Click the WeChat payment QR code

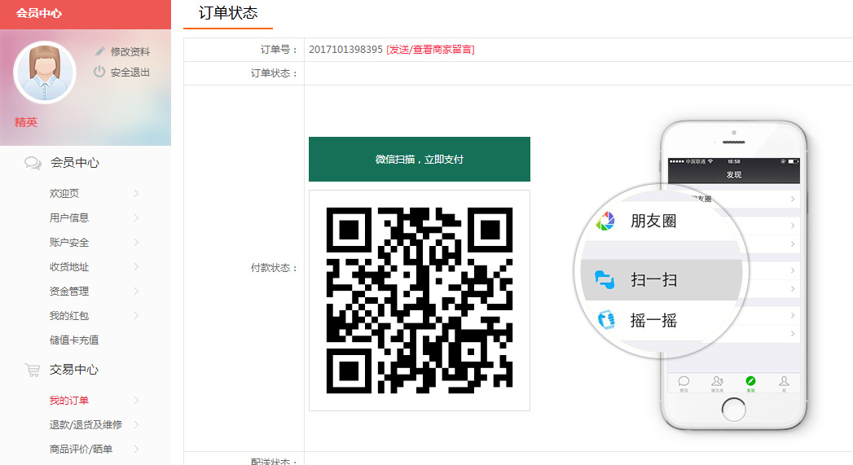[x=419, y=300]
